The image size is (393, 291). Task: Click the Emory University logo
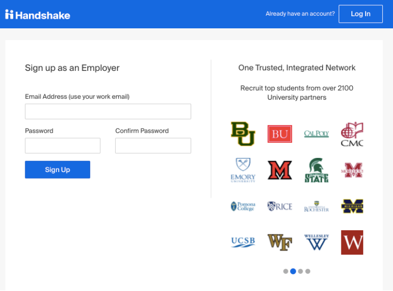coord(243,170)
